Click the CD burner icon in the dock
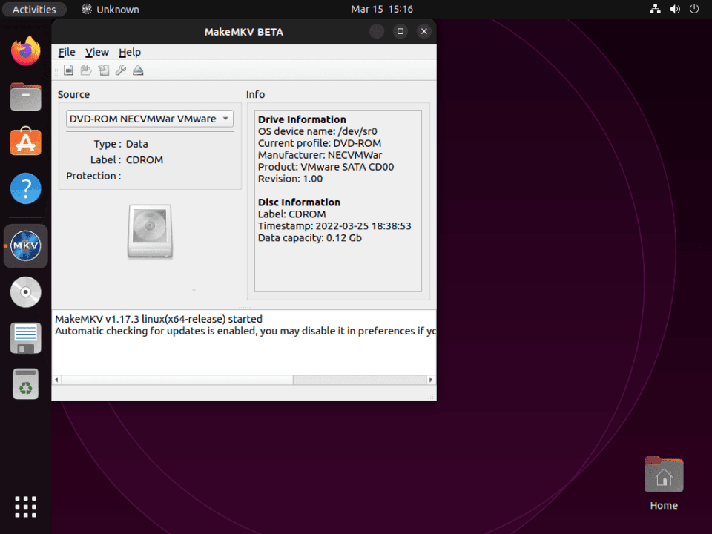712x534 pixels. coord(25,291)
